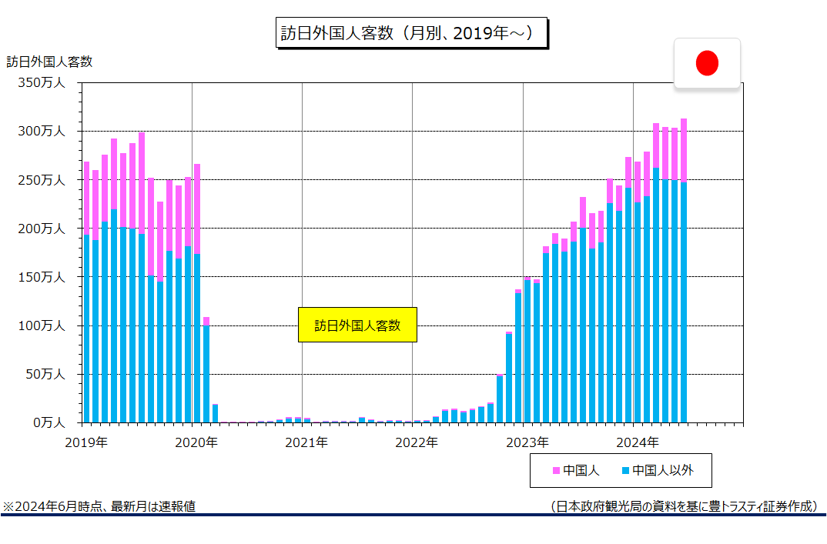Click the Japan flag icon
Screen dimensions: 827x544
click(707, 63)
